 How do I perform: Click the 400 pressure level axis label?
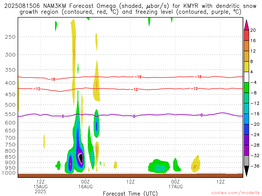pyautogui.click(x=10, y=83)
